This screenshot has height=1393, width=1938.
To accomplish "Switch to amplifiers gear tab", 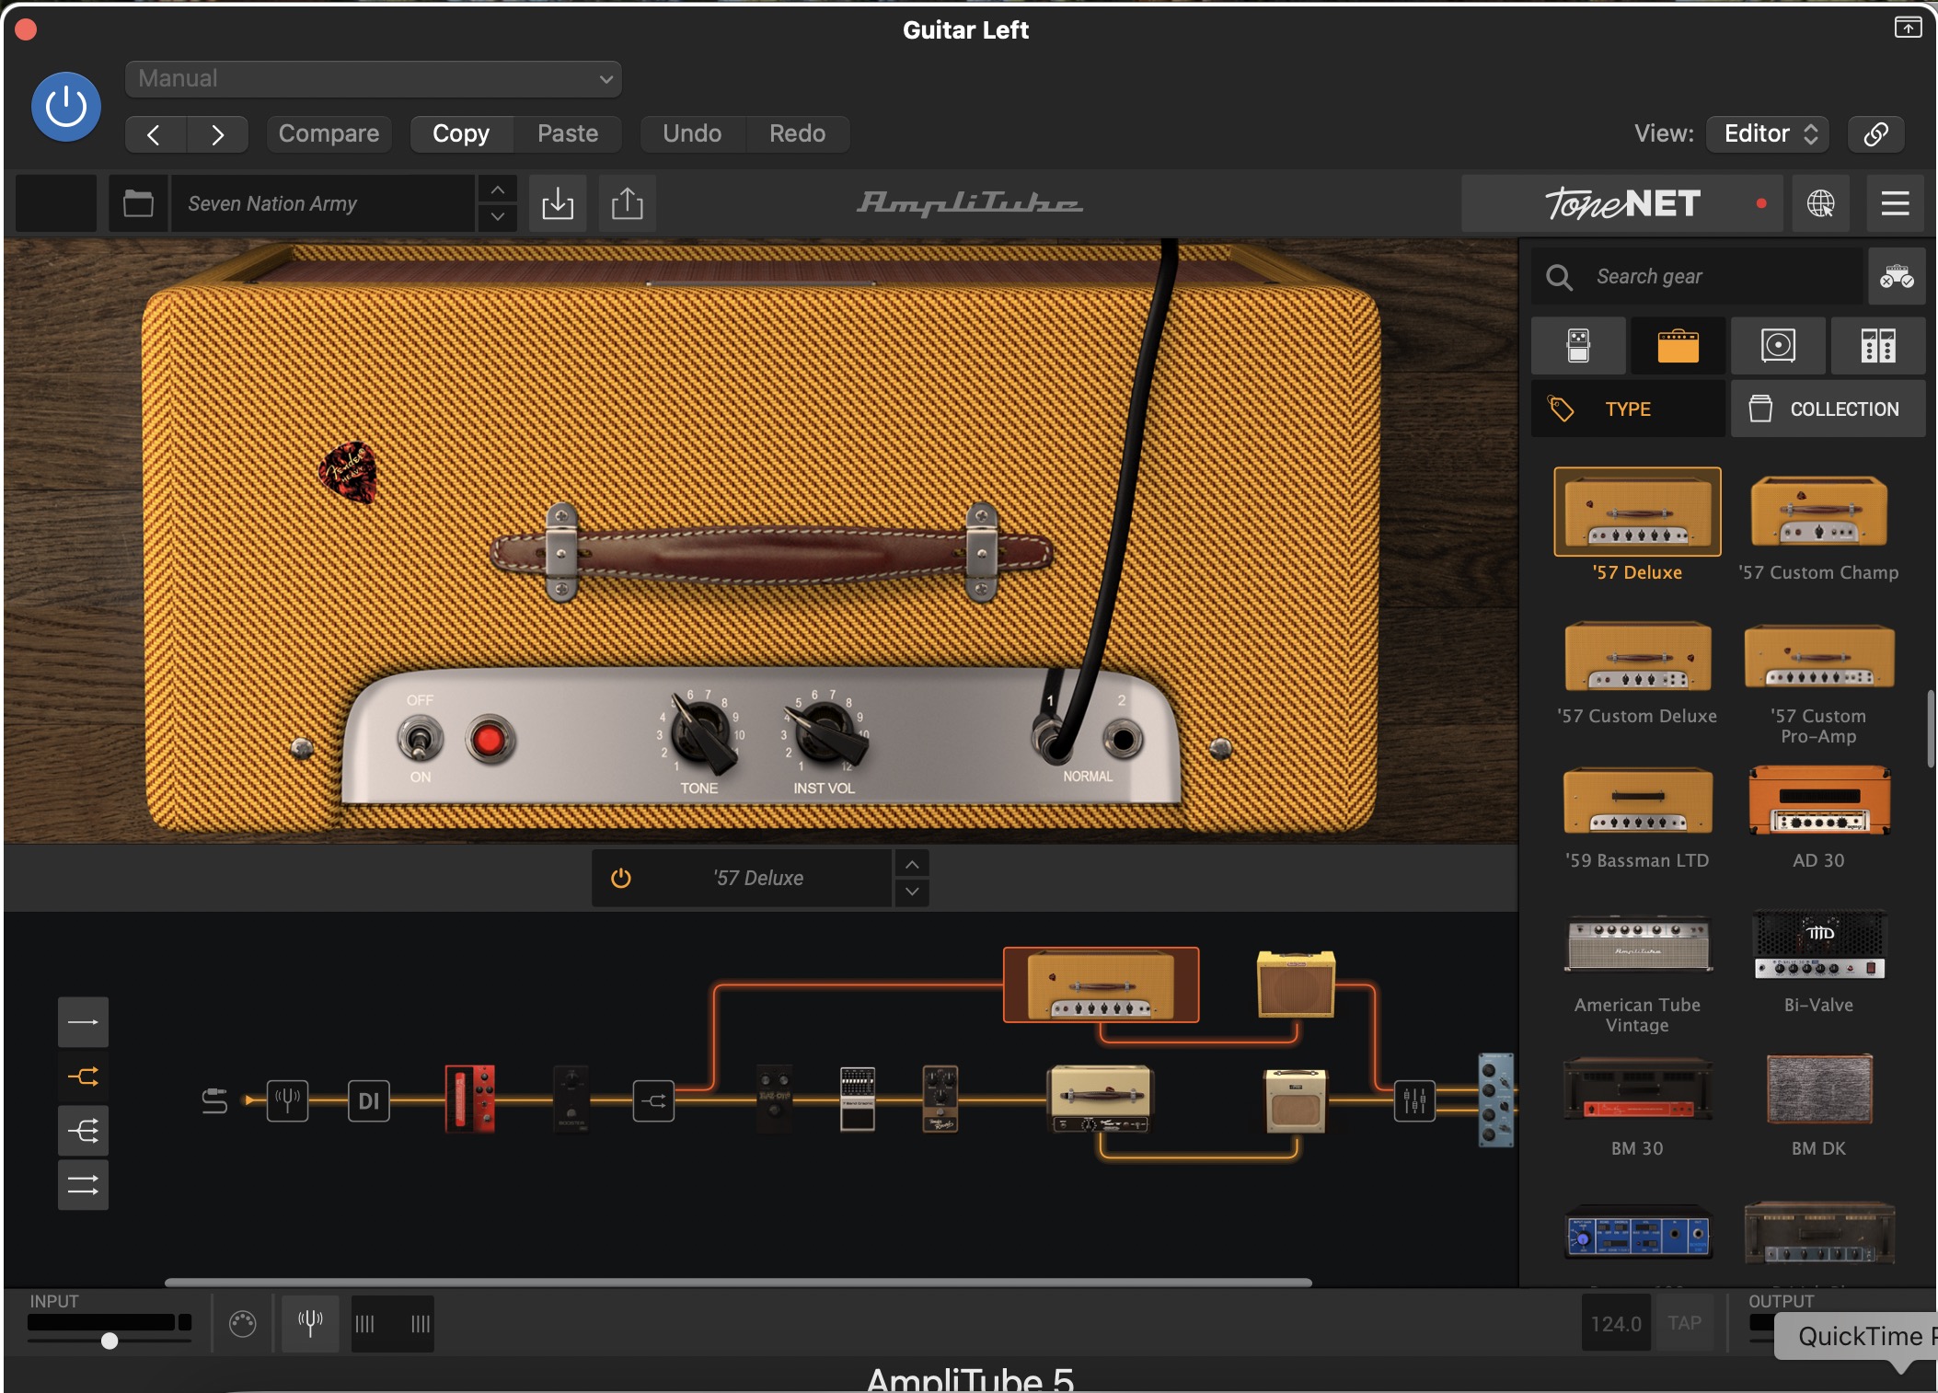I will (1678, 346).
